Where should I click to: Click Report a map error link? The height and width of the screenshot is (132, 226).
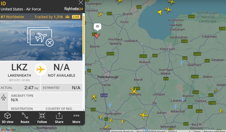(x=215, y=131)
